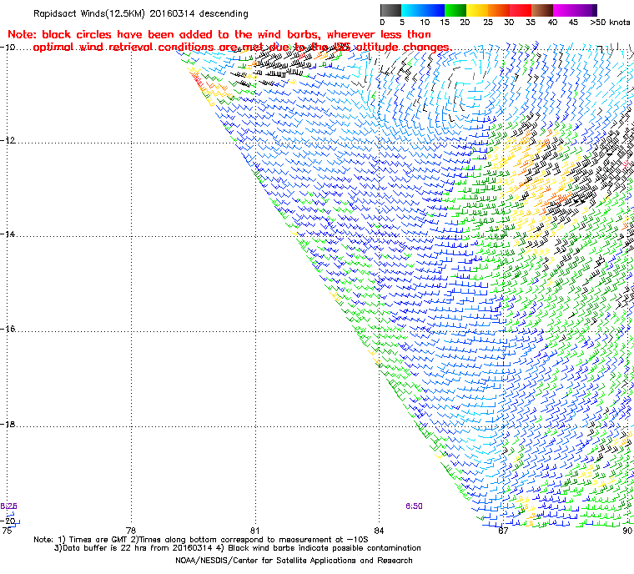This screenshot has width=634, height=574.
Task: Click the '-10' latitude axis label
Action: coord(8,47)
